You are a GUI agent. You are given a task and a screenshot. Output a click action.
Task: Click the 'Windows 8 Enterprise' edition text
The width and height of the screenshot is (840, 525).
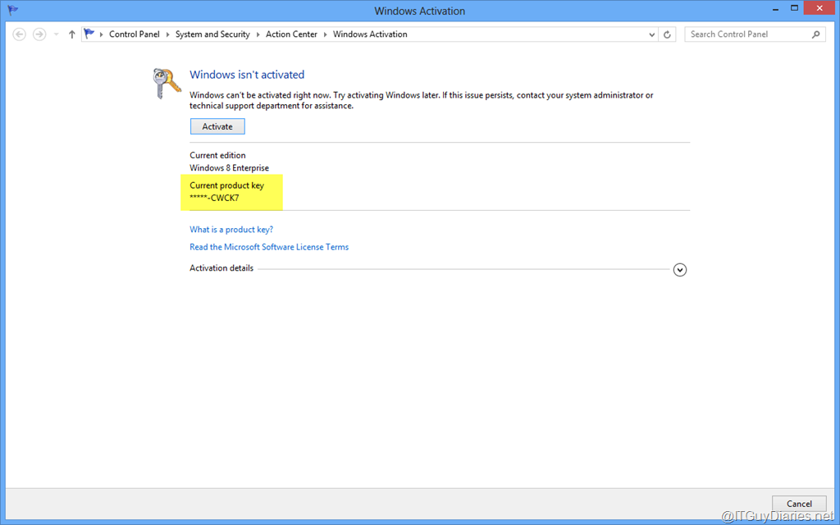(x=230, y=167)
